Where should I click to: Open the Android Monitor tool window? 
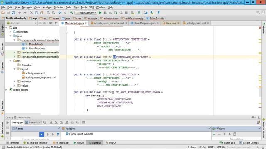coord(35,143)
